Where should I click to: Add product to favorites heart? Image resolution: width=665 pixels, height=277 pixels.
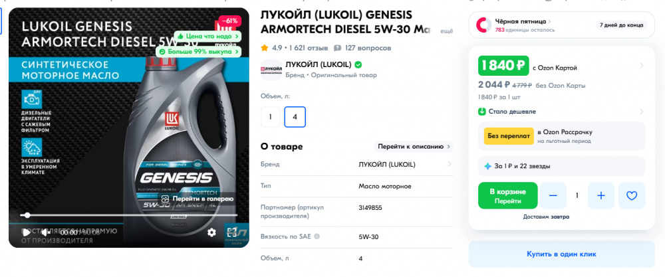632,196
